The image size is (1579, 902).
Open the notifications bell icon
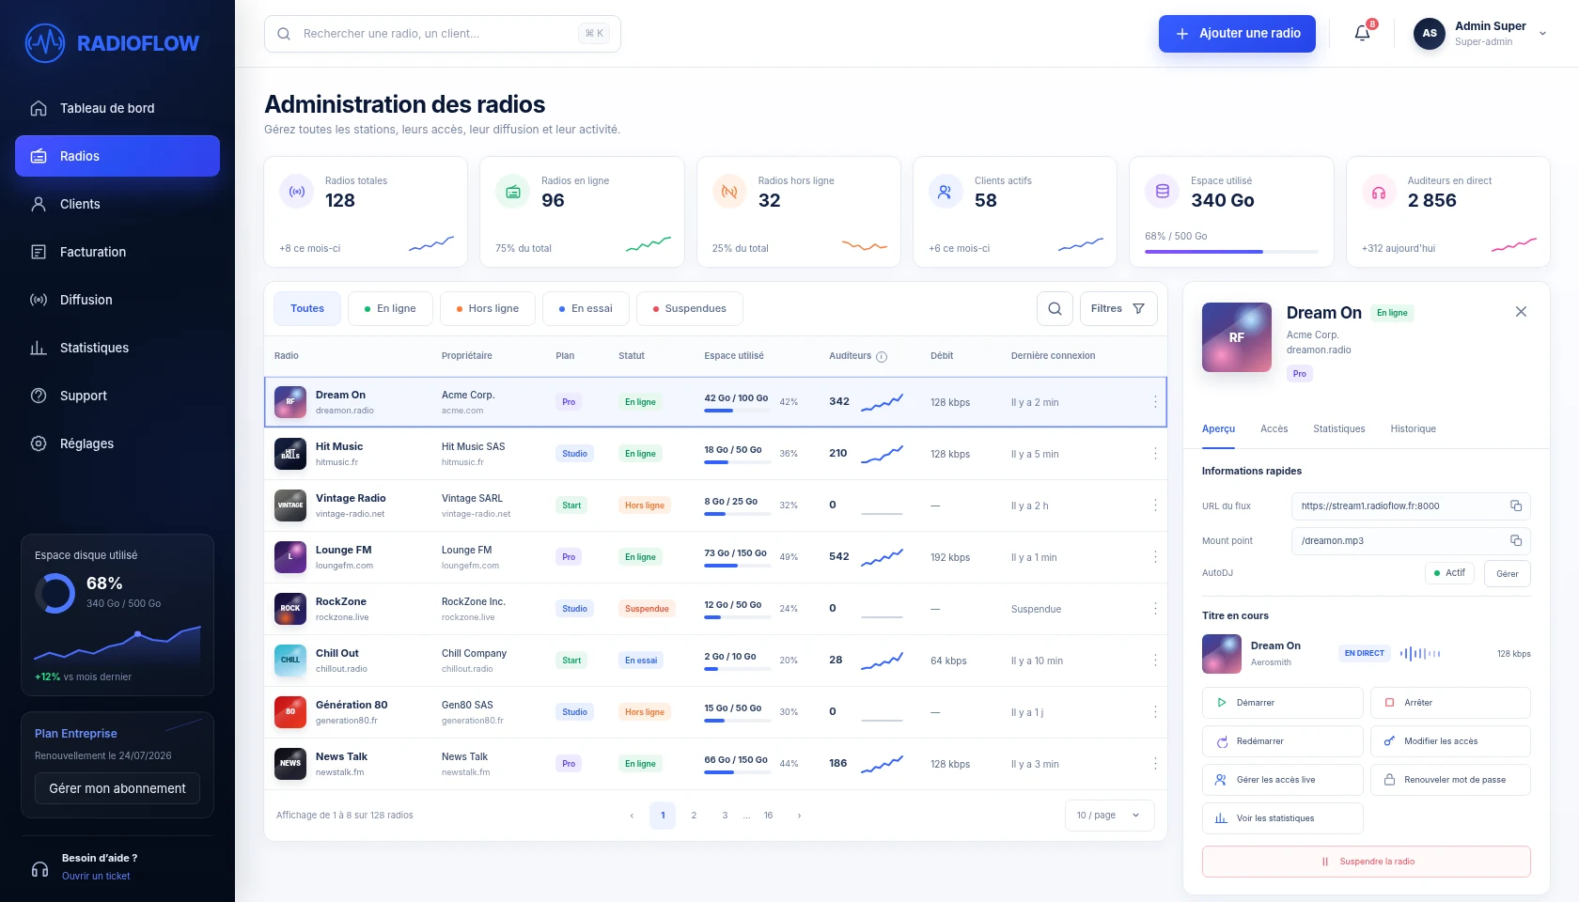coord(1362,34)
